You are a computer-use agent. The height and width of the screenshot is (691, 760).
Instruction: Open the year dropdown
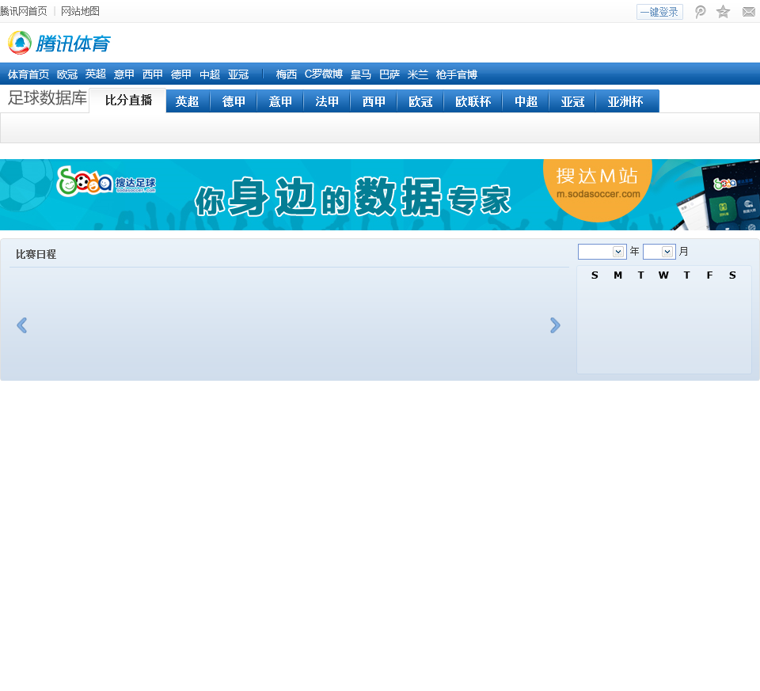(602, 252)
